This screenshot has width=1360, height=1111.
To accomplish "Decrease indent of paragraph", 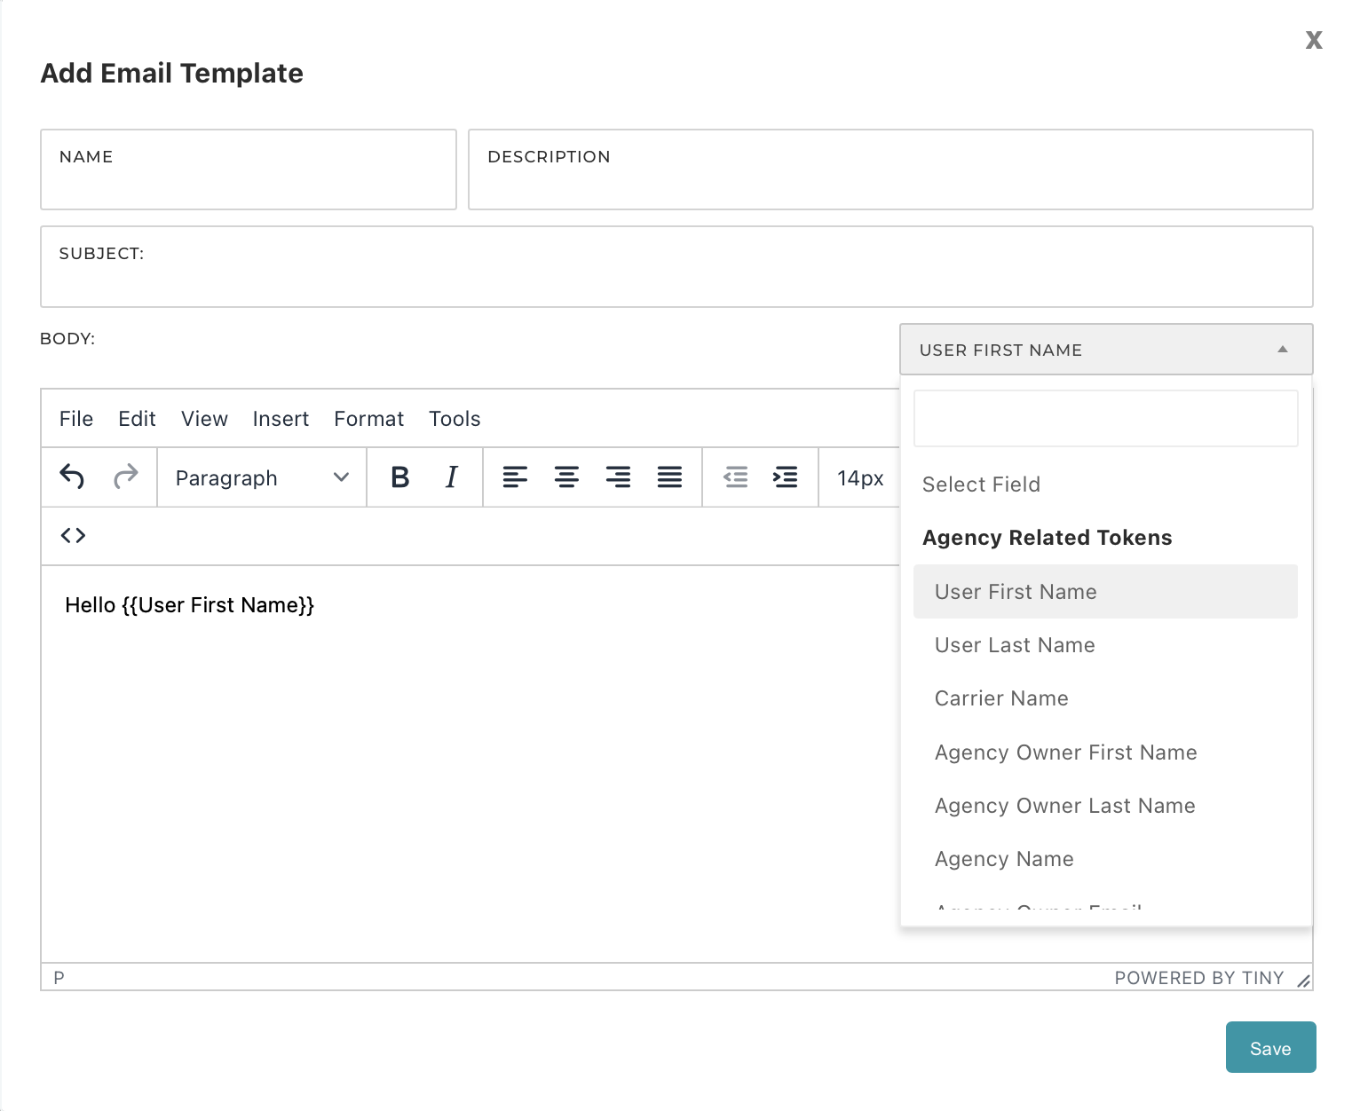I will [735, 477].
